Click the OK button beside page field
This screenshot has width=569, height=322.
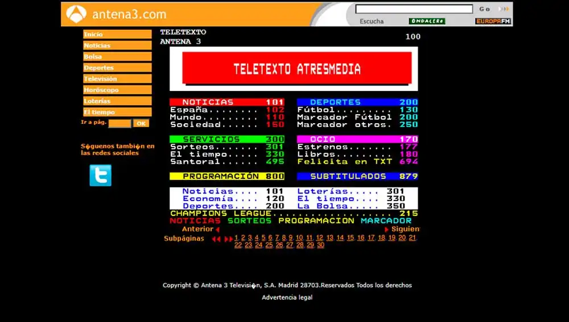[141, 123]
